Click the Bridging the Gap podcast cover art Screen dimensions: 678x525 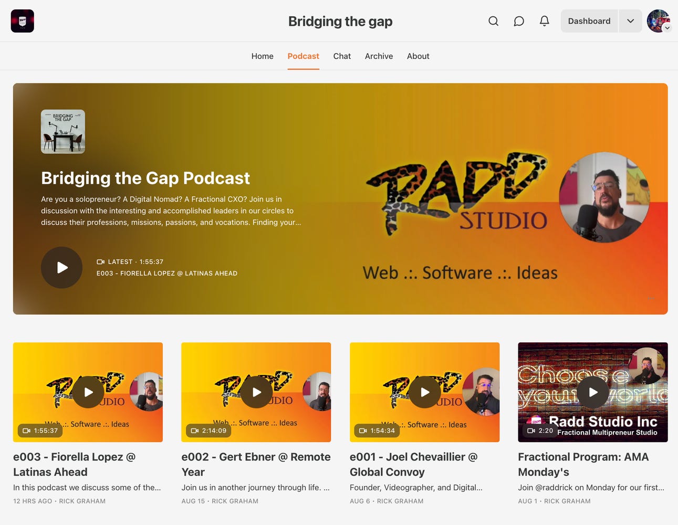tap(63, 131)
